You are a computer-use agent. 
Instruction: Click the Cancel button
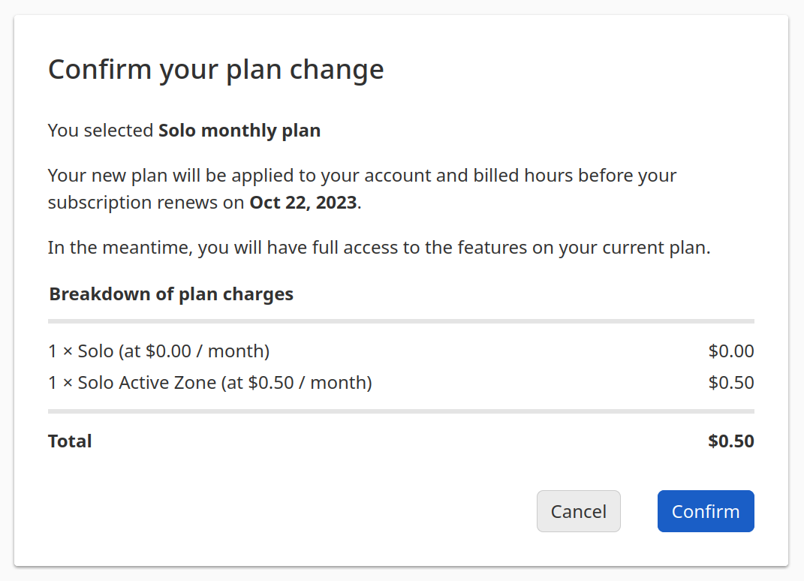click(x=578, y=511)
